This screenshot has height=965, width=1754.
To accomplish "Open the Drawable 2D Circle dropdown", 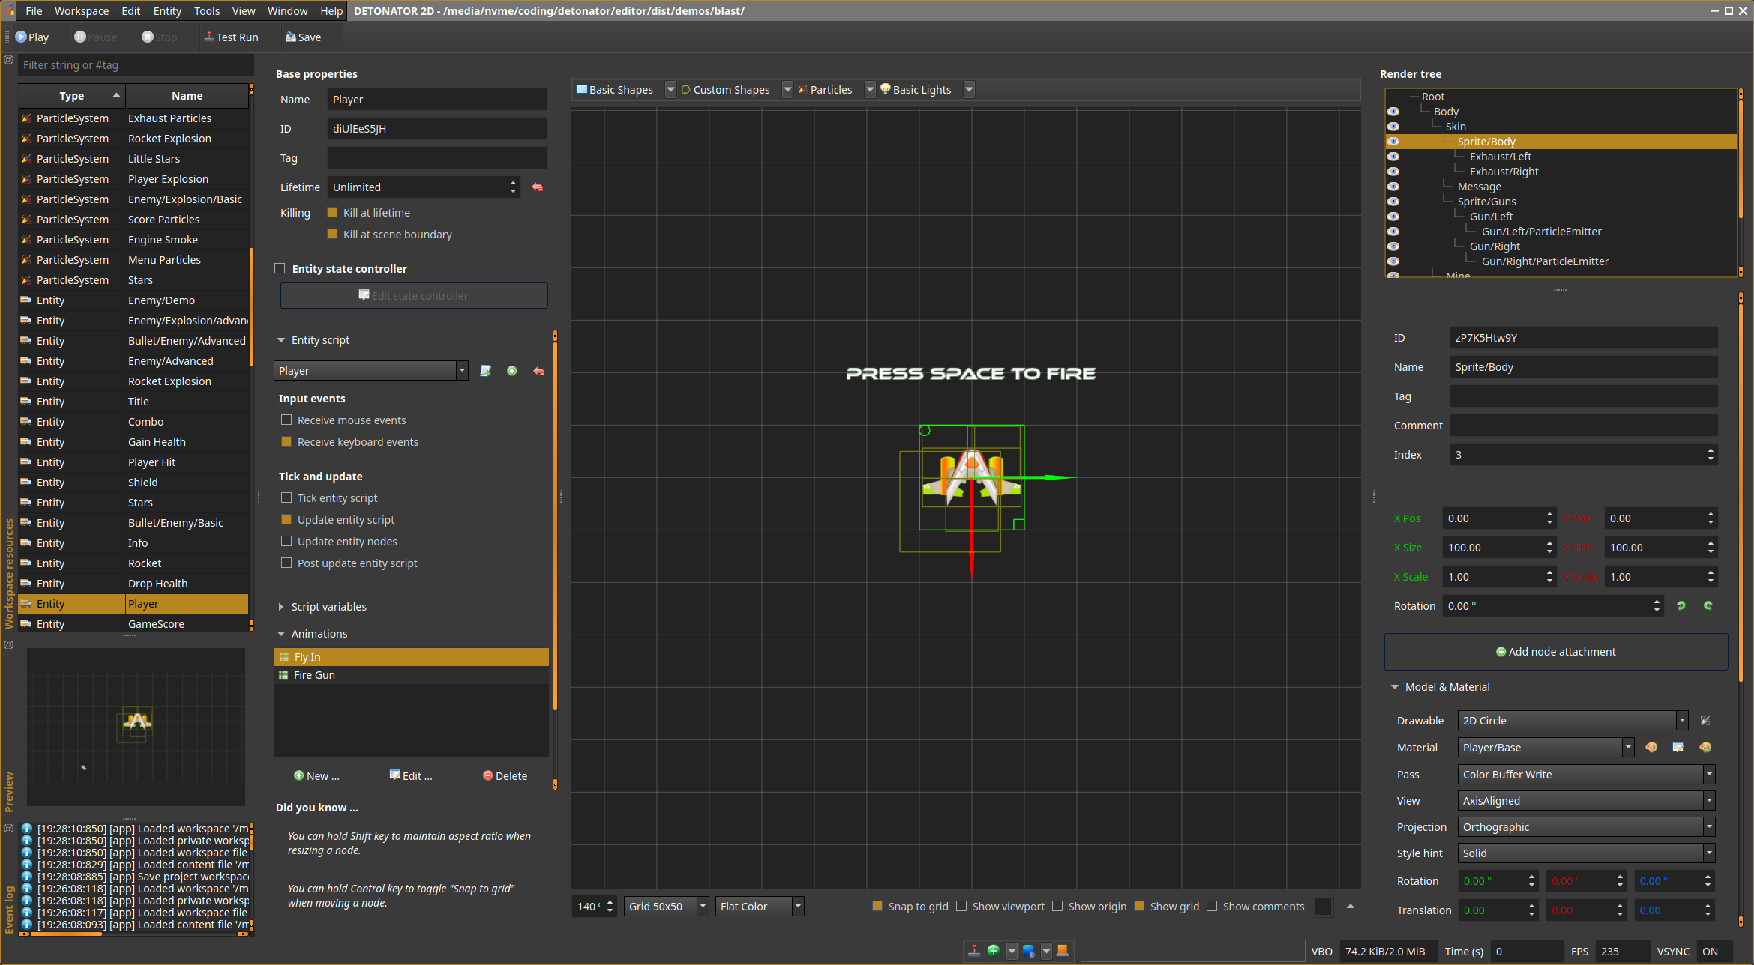I will [x=1571, y=721].
